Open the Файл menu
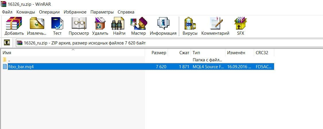The image size is (323, 129). coord(7,12)
